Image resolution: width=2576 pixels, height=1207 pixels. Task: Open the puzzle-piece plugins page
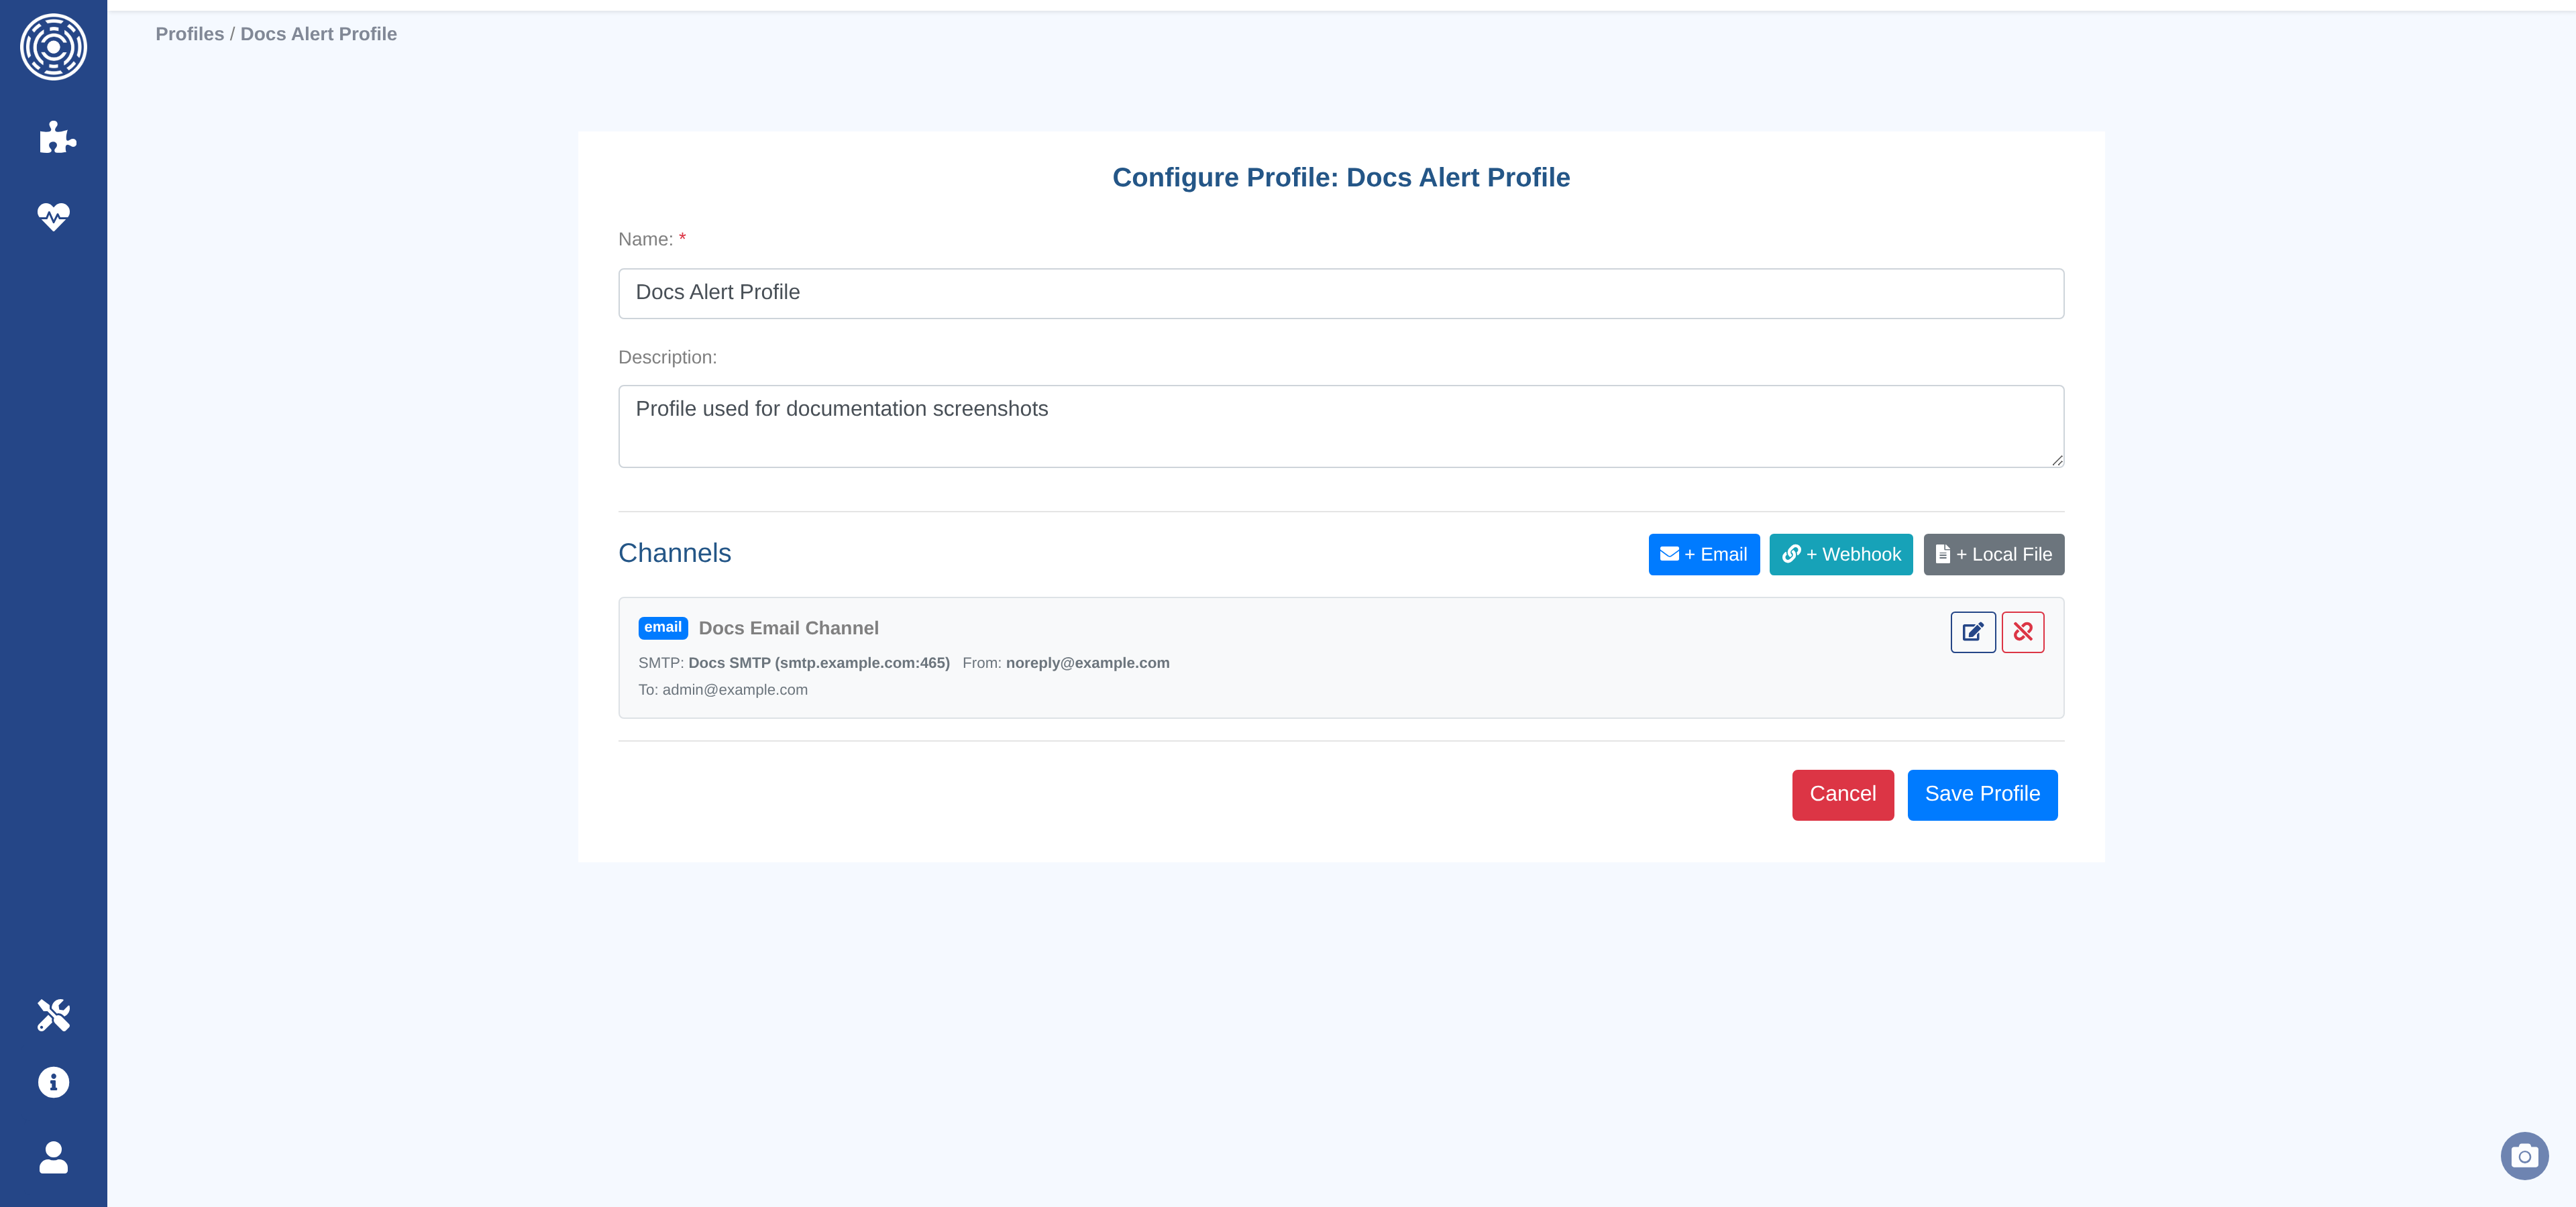point(57,137)
